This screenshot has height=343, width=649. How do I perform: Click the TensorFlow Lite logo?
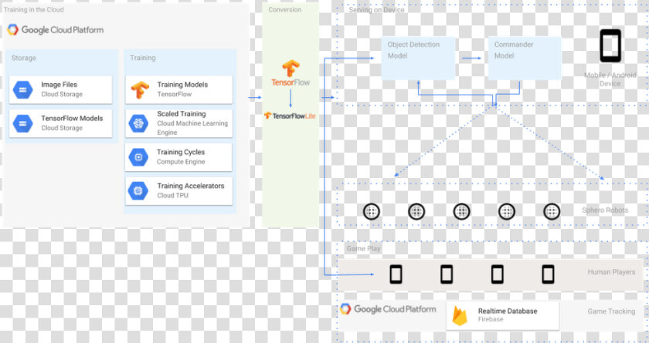[x=290, y=116]
